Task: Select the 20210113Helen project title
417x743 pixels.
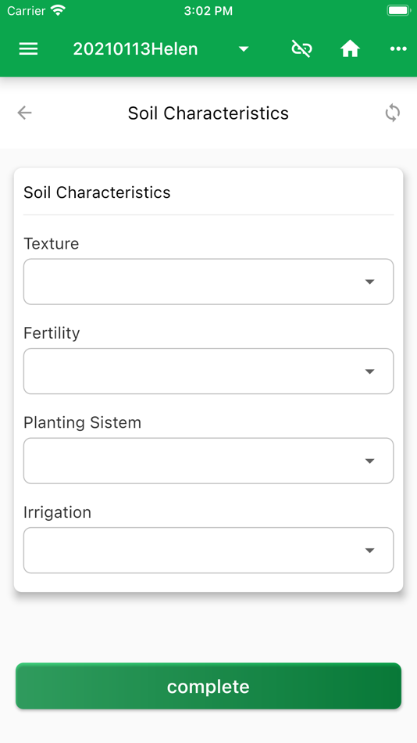Action: 135,48
